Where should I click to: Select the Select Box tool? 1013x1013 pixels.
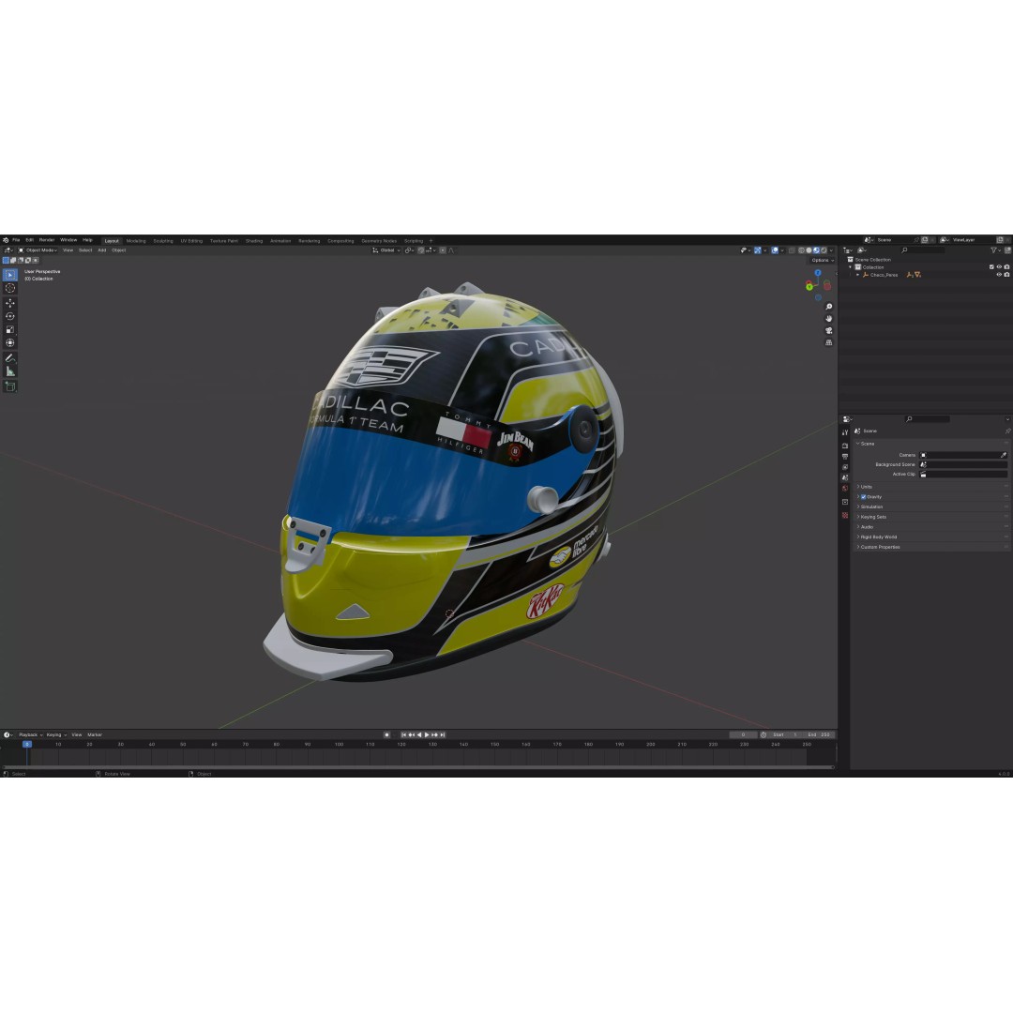(10, 275)
